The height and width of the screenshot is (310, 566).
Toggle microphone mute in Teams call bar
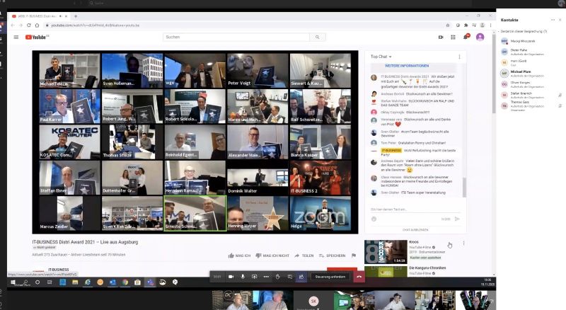point(243,277)
